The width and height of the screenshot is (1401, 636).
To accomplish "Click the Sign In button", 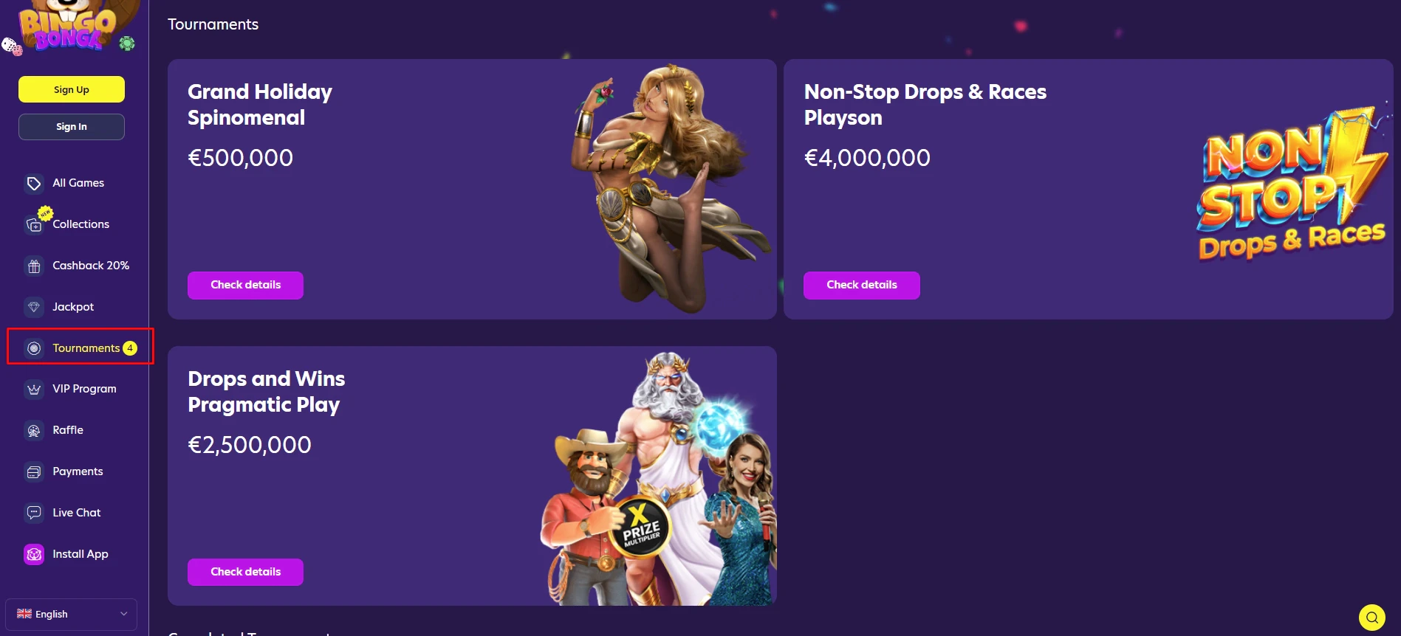I will click(72, 127).
